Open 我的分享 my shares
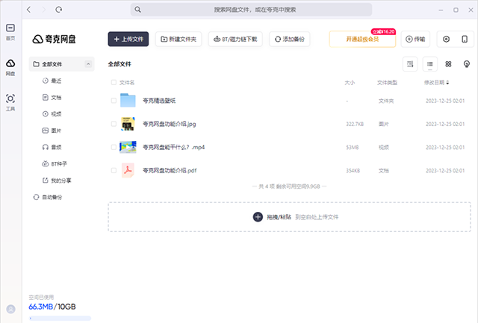The height and width of the screenshot is (323, 478). [57, 181]
